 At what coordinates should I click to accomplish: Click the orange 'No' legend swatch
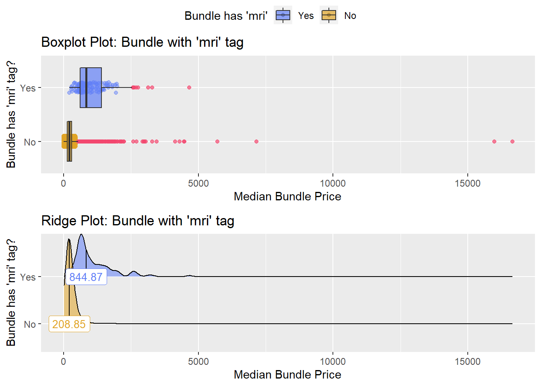pos(328,15)
